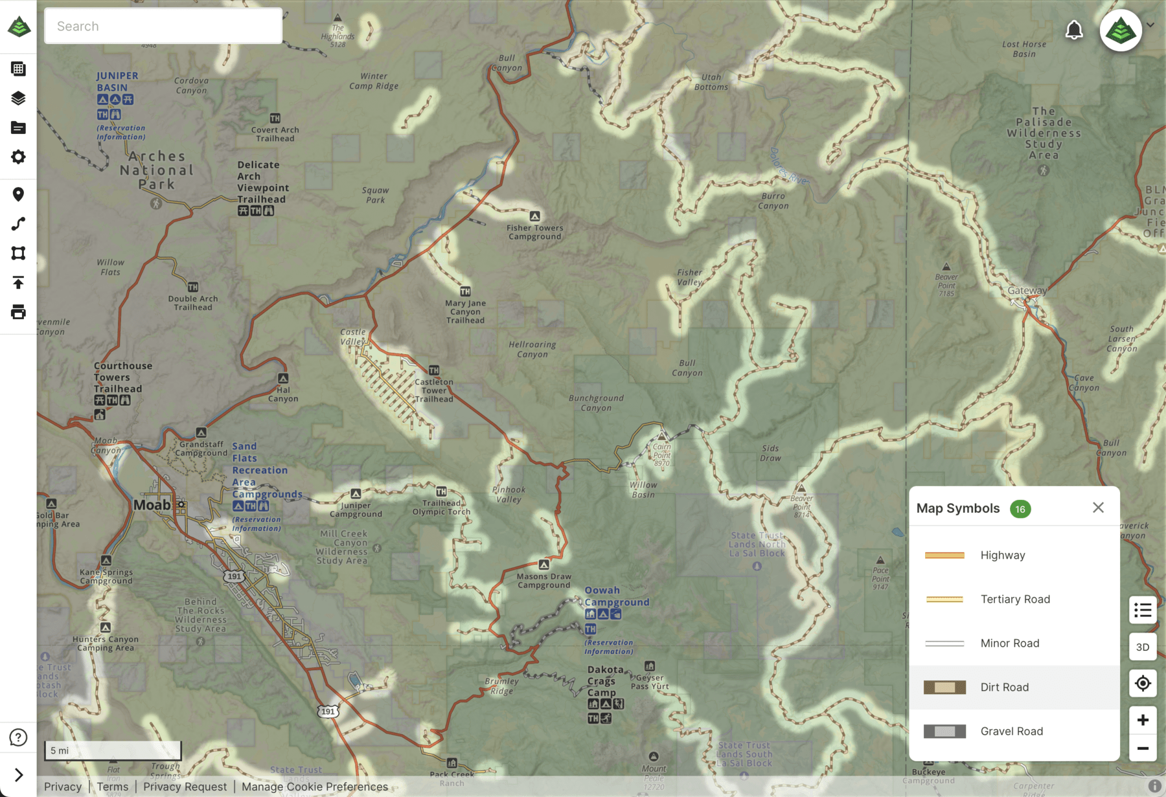Viewport: 1166px width, 797px height.
Task: Close the Map Symbols panel
Action: [x=1098, y=508]
